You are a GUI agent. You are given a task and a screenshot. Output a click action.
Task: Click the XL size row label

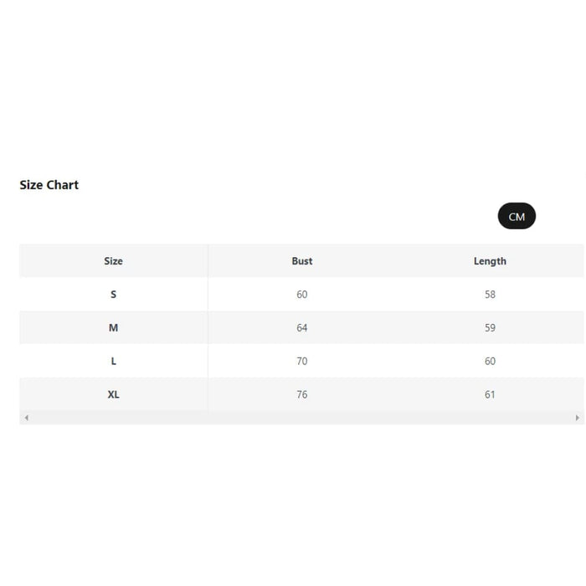114,394
